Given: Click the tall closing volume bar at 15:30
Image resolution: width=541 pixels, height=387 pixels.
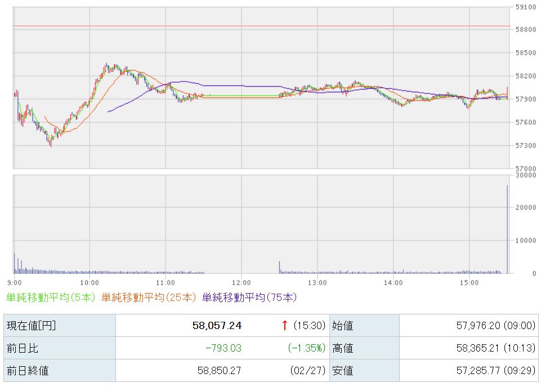Looking at the screenshot, I should pos(507,231).
